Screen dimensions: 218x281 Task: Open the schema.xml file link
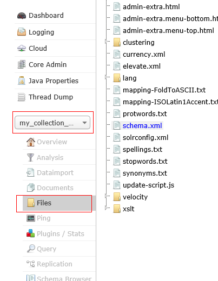(x=142, y=126)
